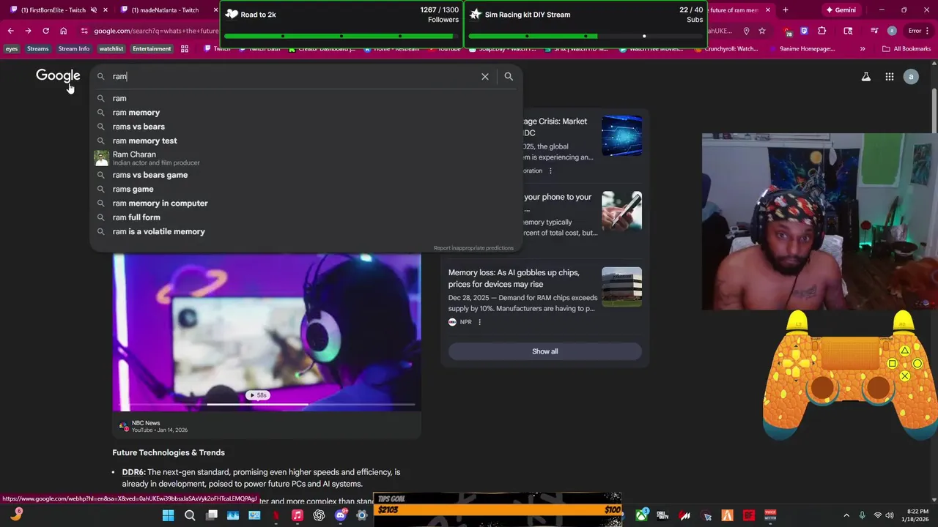Click the Google logo

tap(58, 75)
